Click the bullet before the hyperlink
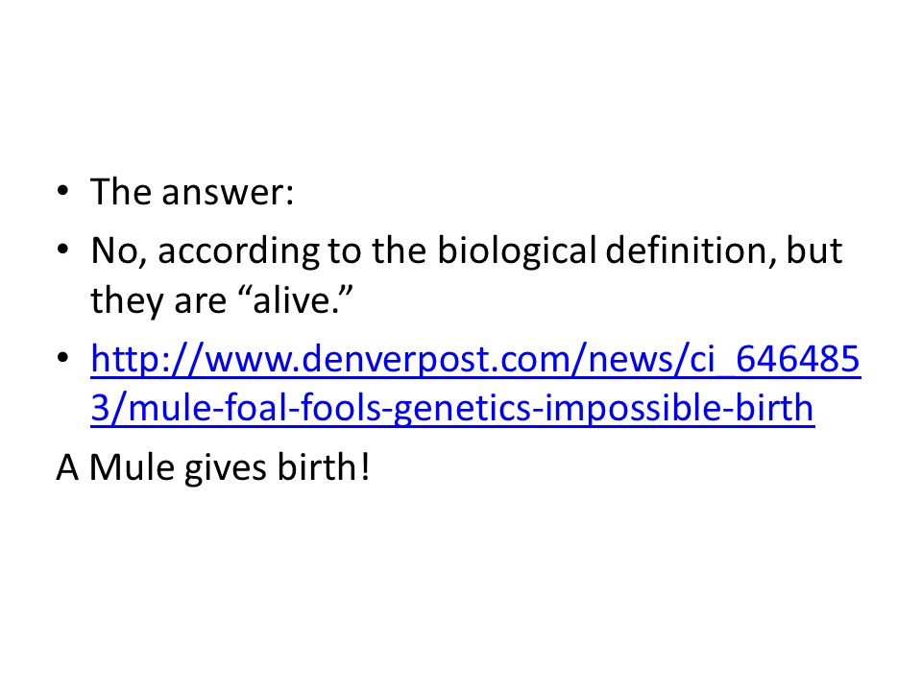 tap(63, 357)
